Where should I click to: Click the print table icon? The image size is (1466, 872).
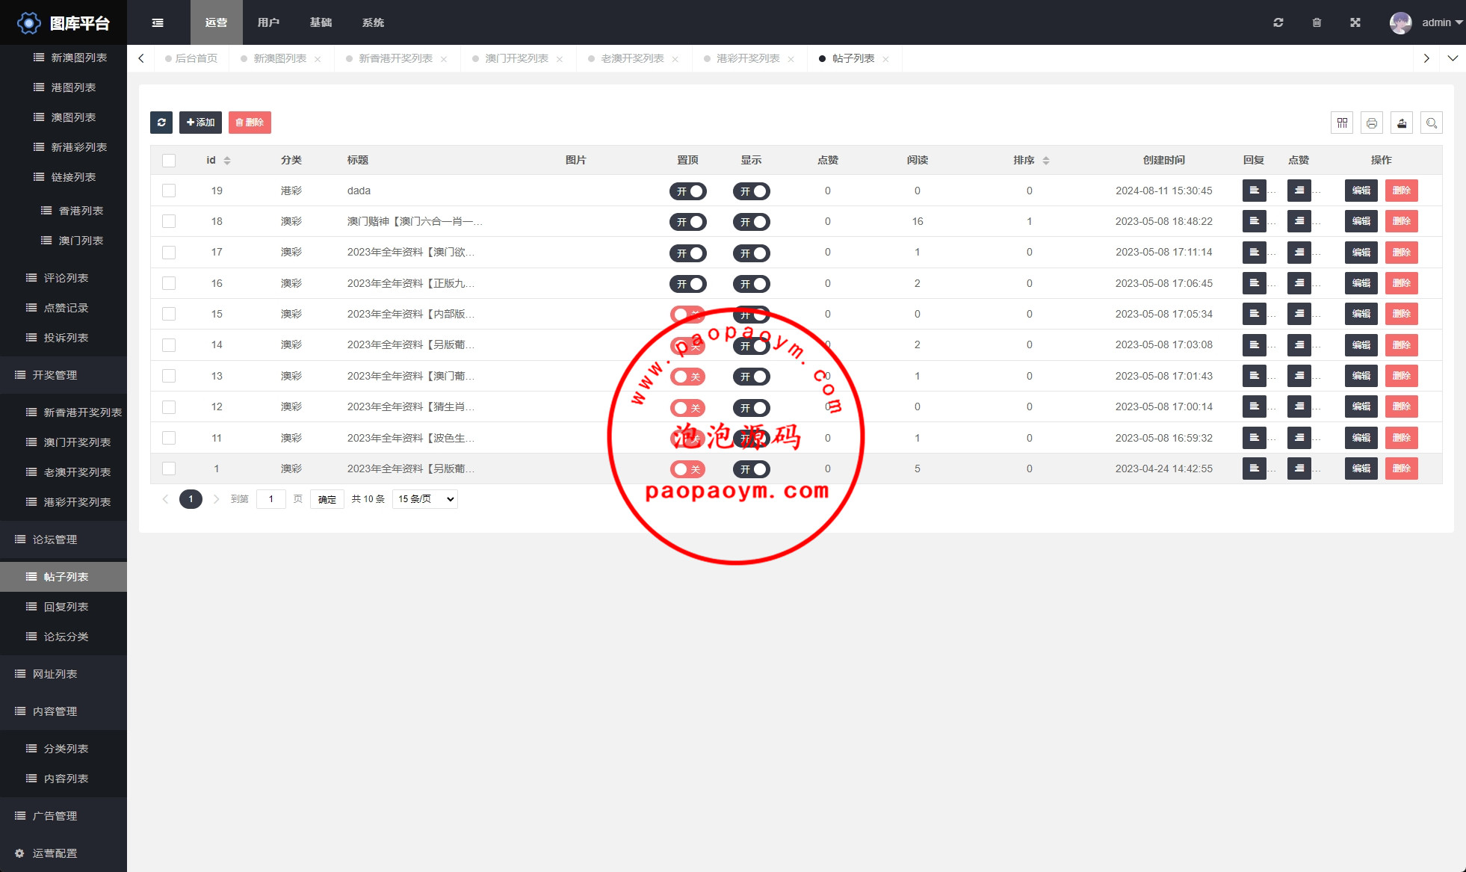(x=1372, y=123)
